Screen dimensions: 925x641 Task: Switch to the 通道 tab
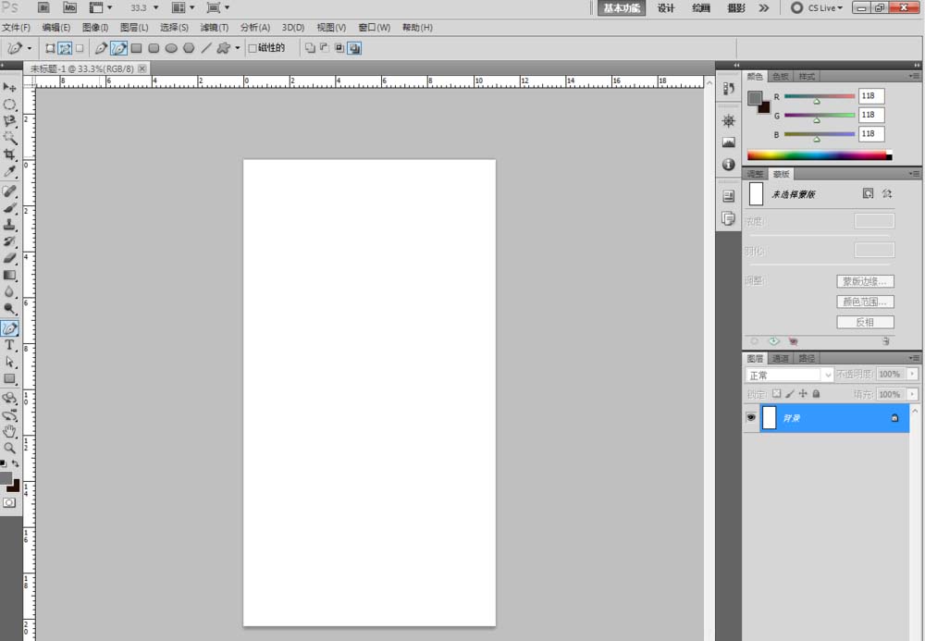pyautogui.click(x=781, y=358)
